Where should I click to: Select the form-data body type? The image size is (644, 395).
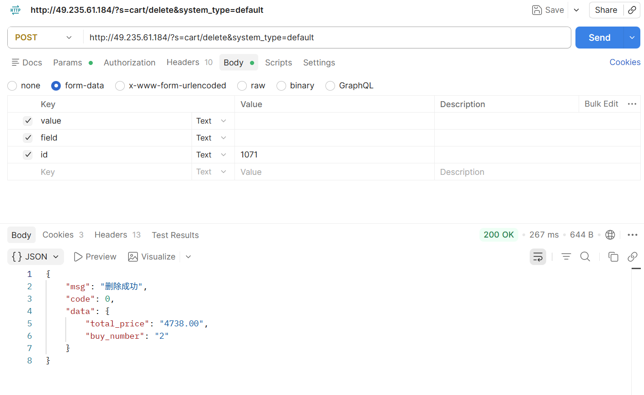[56, 86]
